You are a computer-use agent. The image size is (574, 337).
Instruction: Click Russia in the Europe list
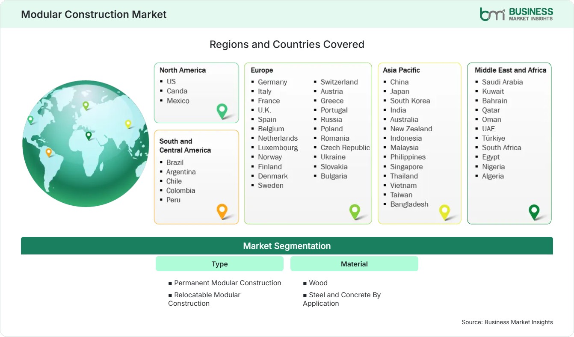(x=331, y=119)
